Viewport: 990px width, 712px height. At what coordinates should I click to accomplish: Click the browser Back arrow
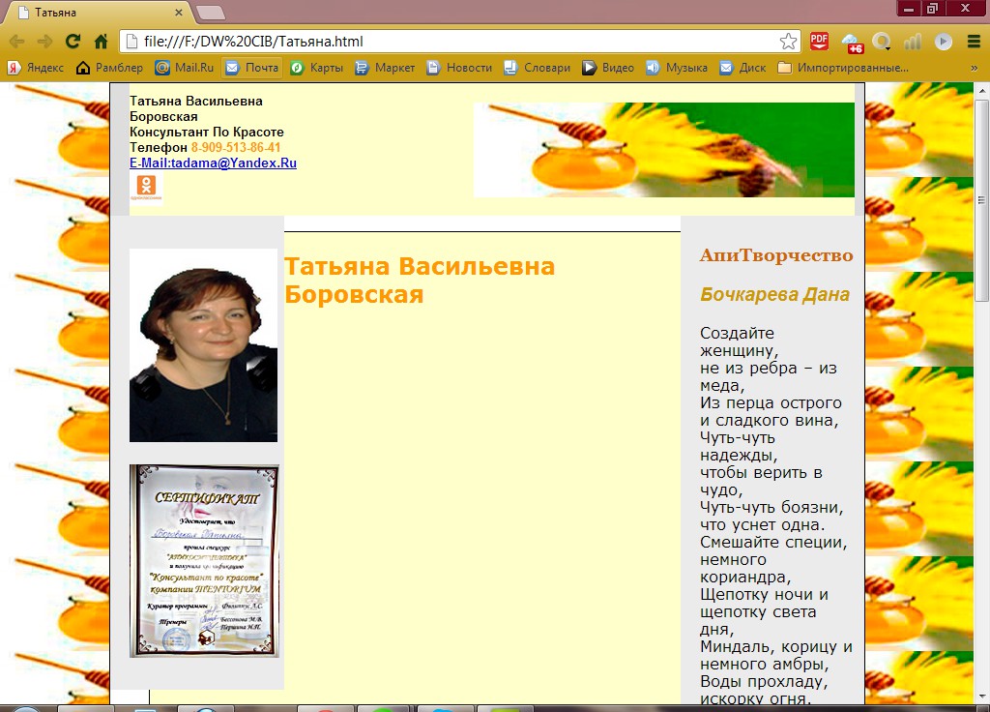tap(16, 42)
